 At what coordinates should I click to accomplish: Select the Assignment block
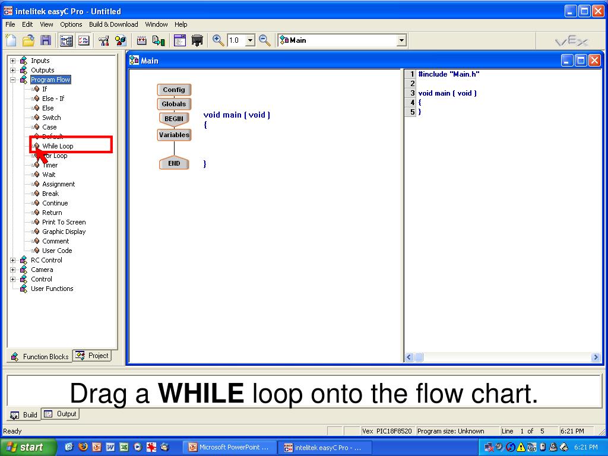click(58, 184)
